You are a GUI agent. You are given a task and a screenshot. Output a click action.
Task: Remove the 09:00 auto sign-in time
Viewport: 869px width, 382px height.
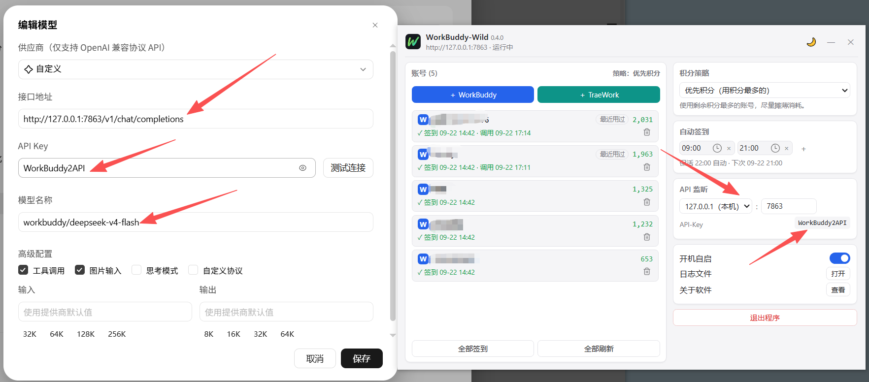point(729,148)
